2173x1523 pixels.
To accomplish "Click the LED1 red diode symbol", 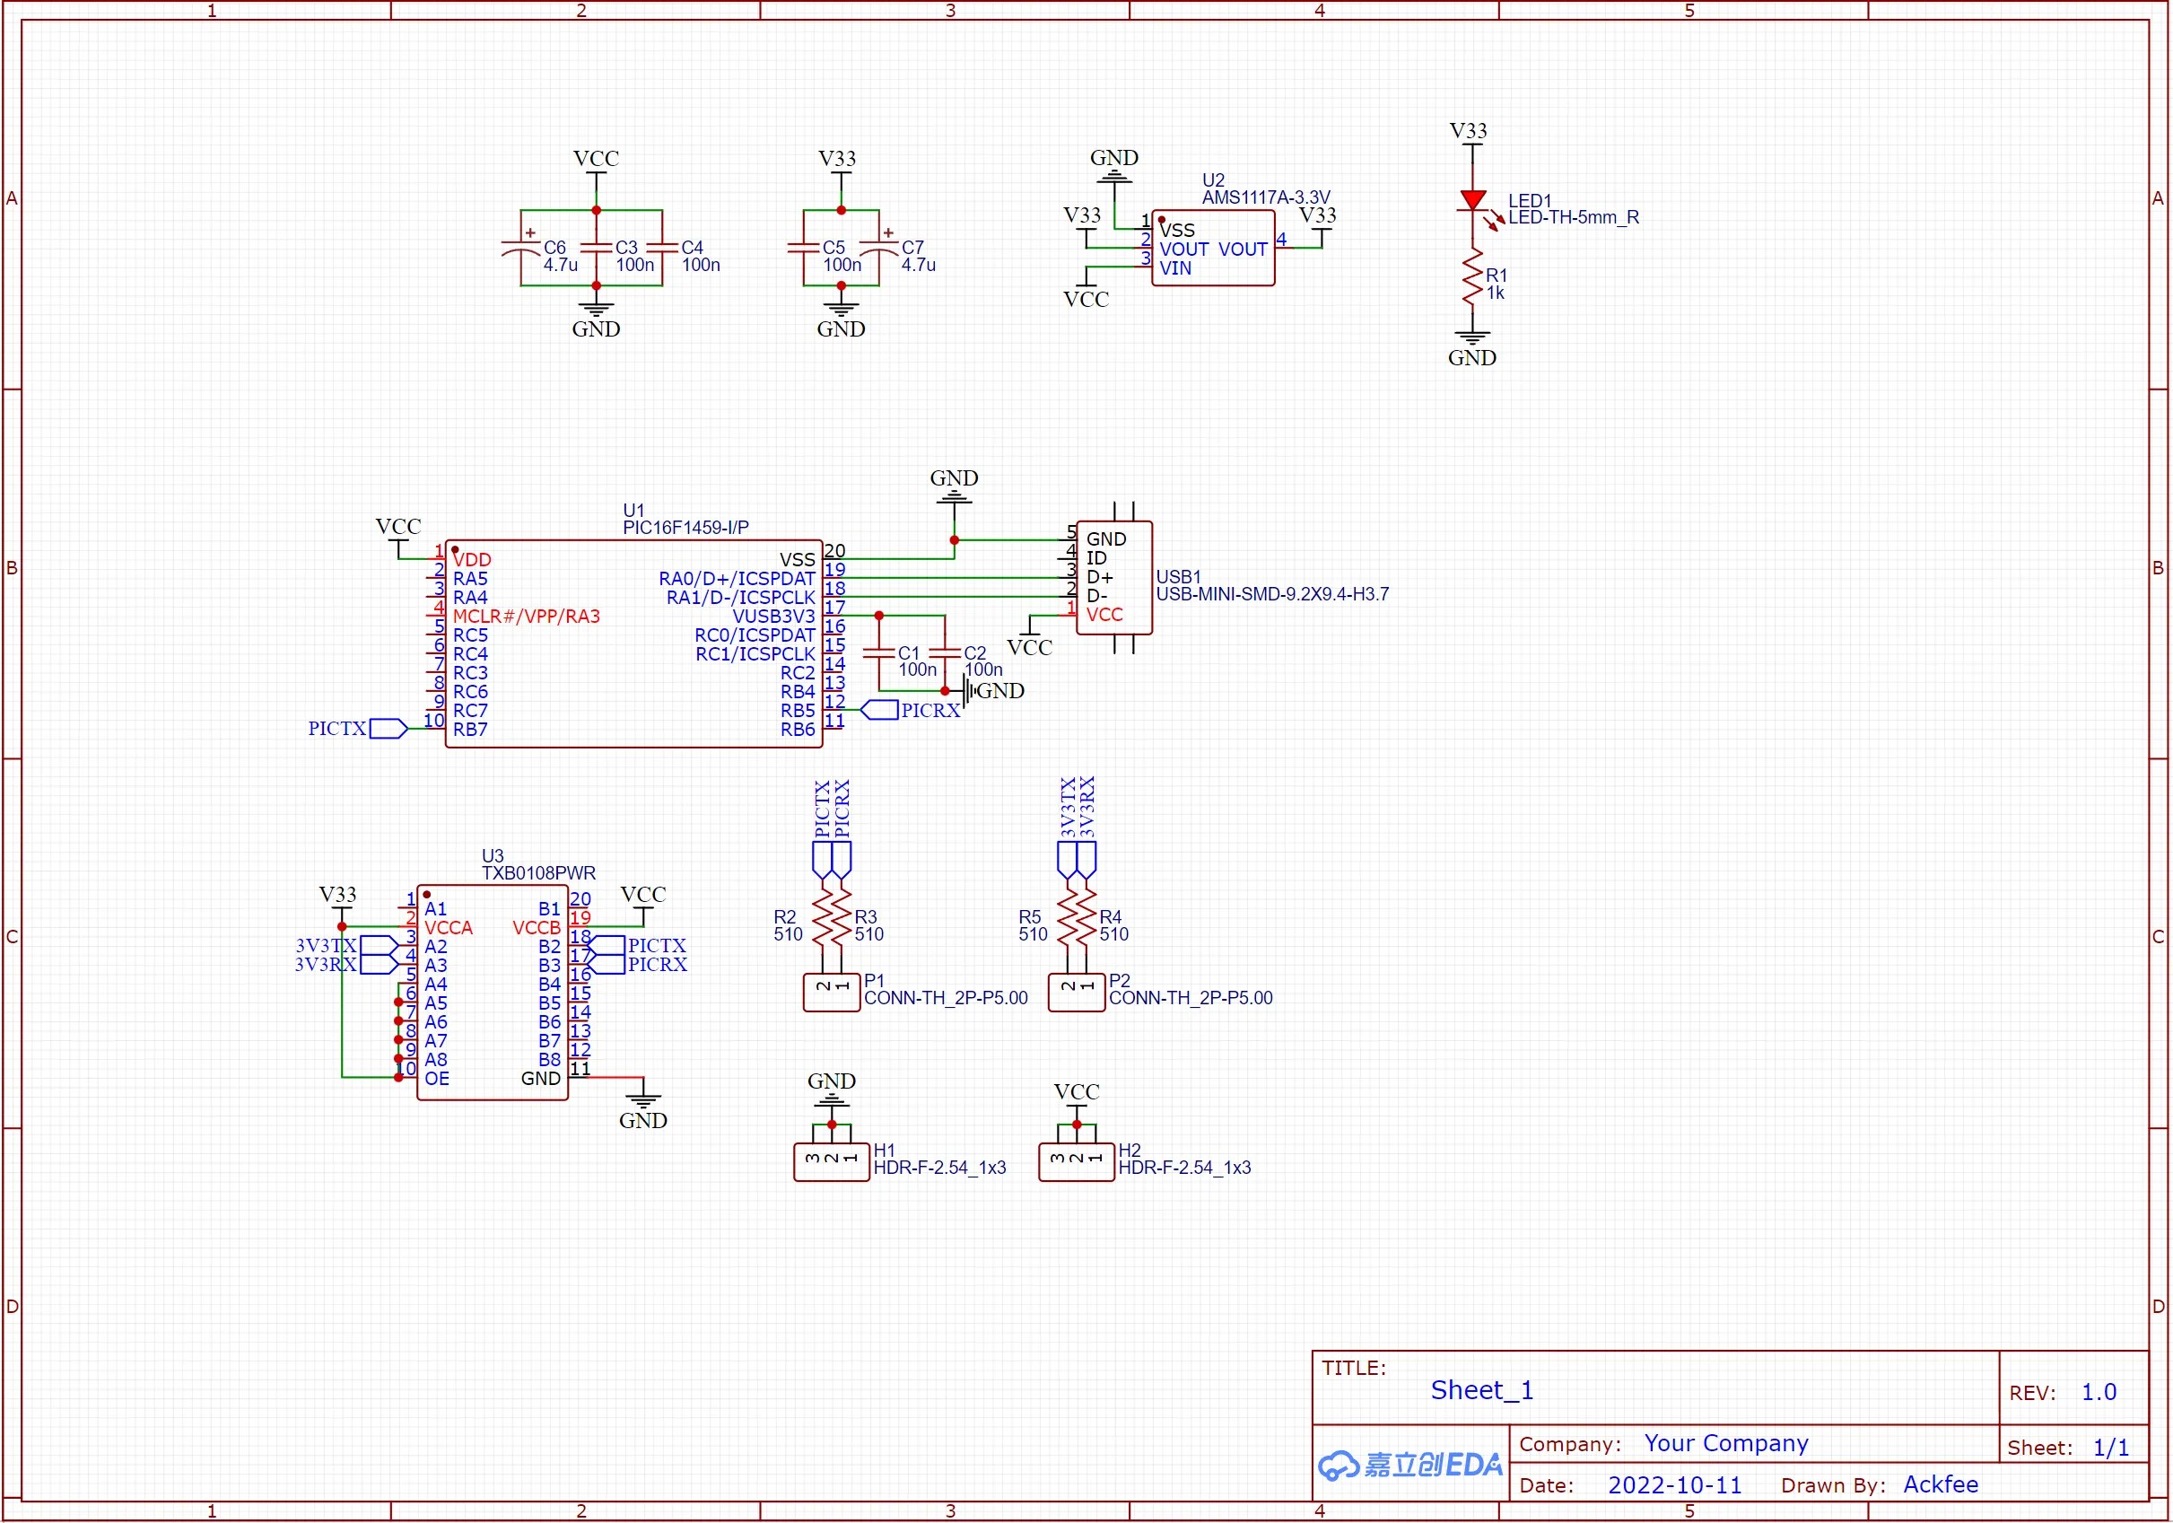I will (x=1472, y=200).
